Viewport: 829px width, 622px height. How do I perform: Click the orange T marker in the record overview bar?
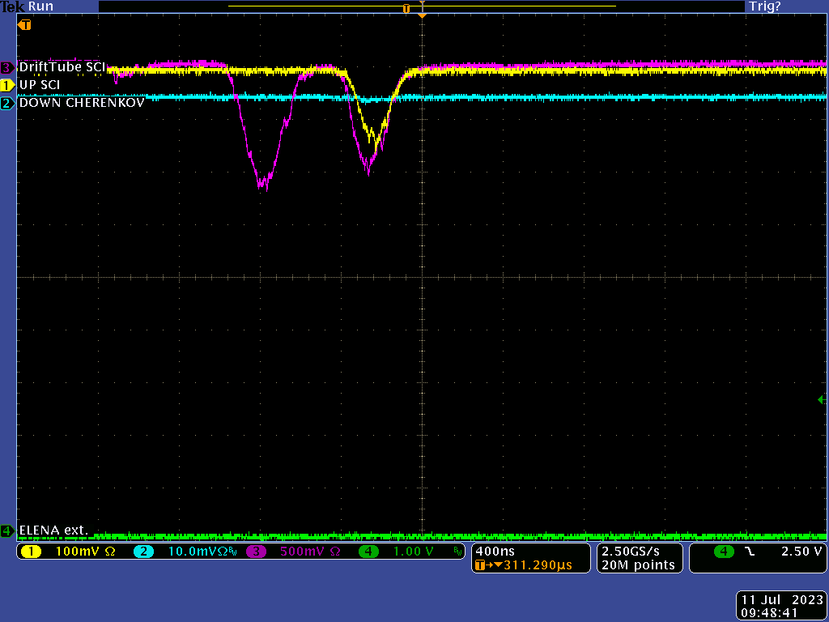pos(406,7)
